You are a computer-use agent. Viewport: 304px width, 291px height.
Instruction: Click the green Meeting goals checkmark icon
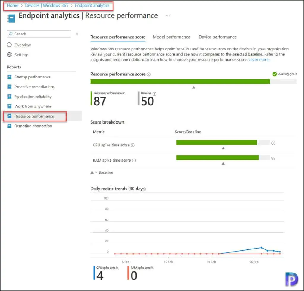pos(275,74)
